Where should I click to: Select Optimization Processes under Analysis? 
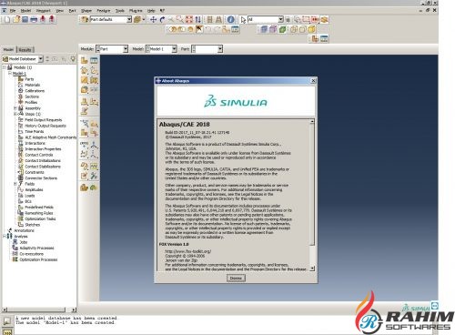pos(38,259)
